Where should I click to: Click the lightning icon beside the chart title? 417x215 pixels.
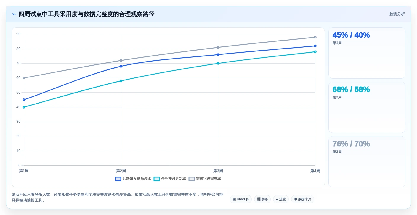coord(14,14)
